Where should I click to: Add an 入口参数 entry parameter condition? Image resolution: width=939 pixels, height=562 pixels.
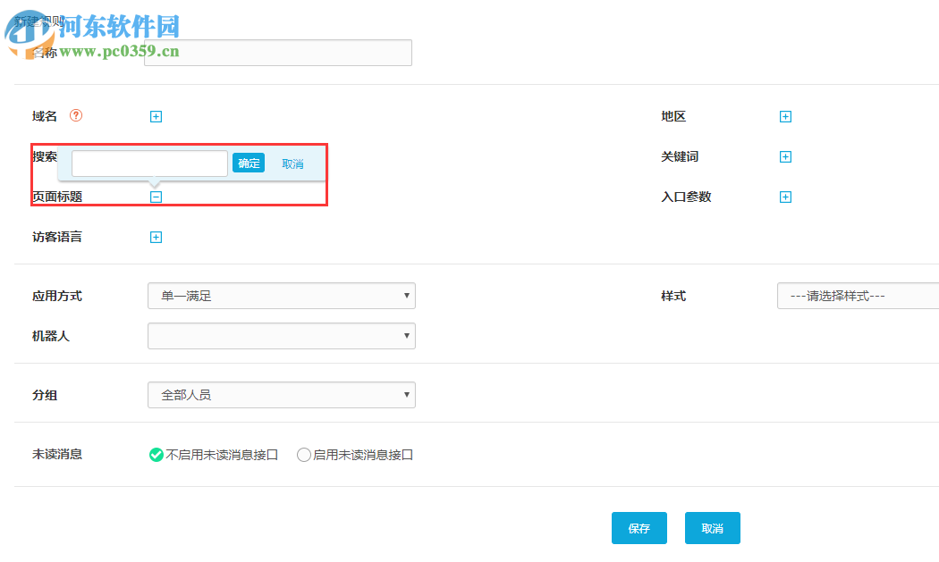pyautogui.click(x=785, y=197)
